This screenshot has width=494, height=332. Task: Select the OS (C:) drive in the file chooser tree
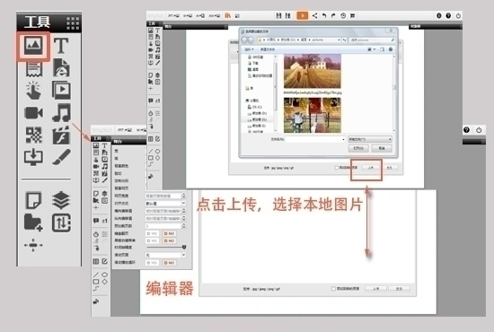255,107
